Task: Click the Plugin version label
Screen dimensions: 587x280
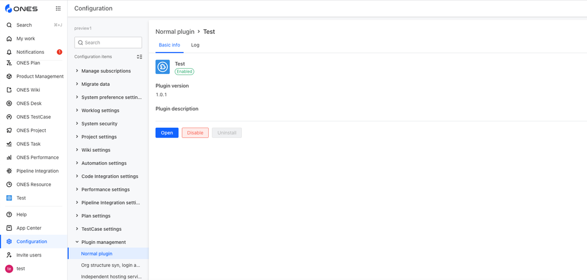Action: [172, 86]
